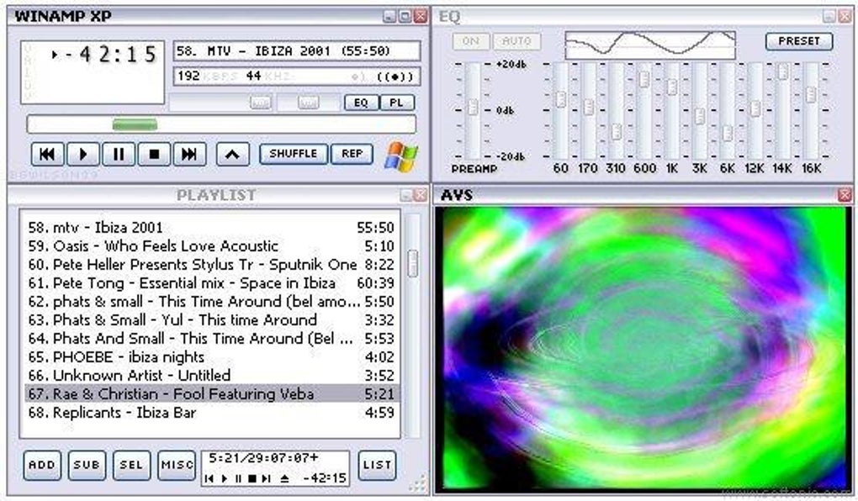Click the 1K band slider
This screenshot has height=501, width=858.
click(x=672, y=87)
